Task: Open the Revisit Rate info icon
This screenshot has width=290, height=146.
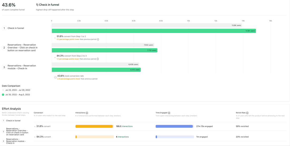Action: (x=247, y=113)
